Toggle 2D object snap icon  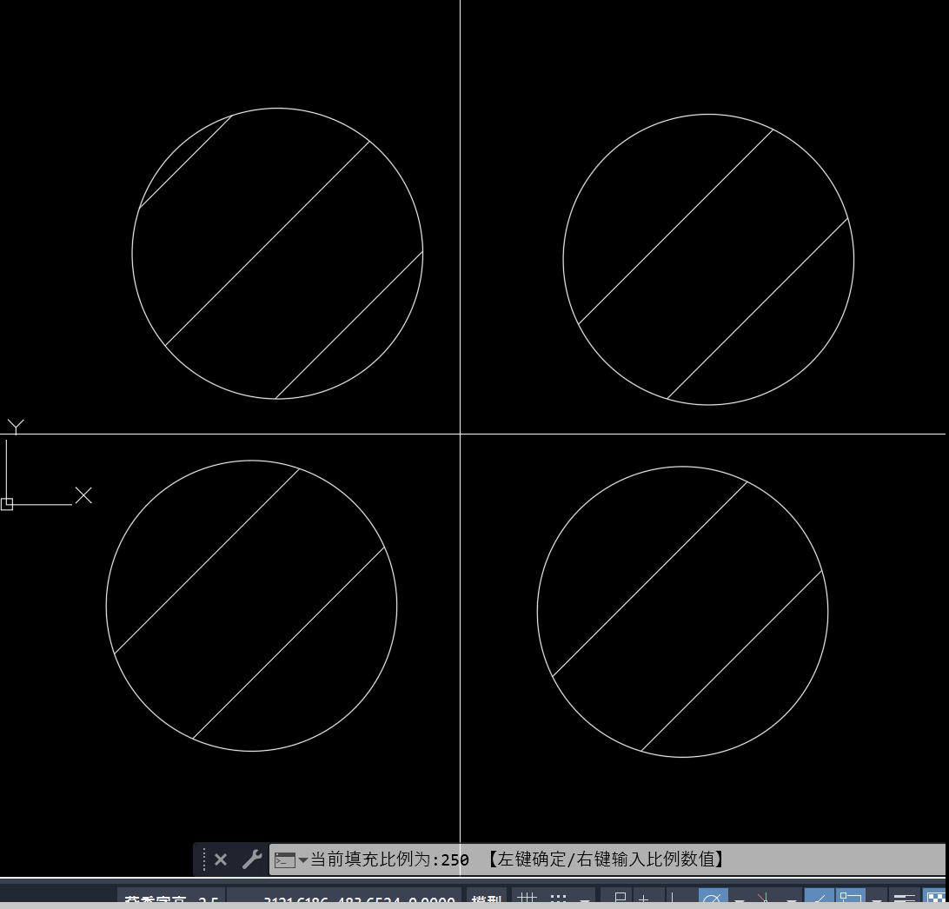point(849,900)
